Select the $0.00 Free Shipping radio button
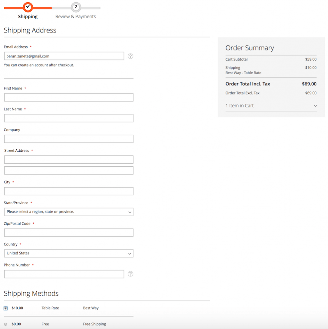 (x=6, y=324)
